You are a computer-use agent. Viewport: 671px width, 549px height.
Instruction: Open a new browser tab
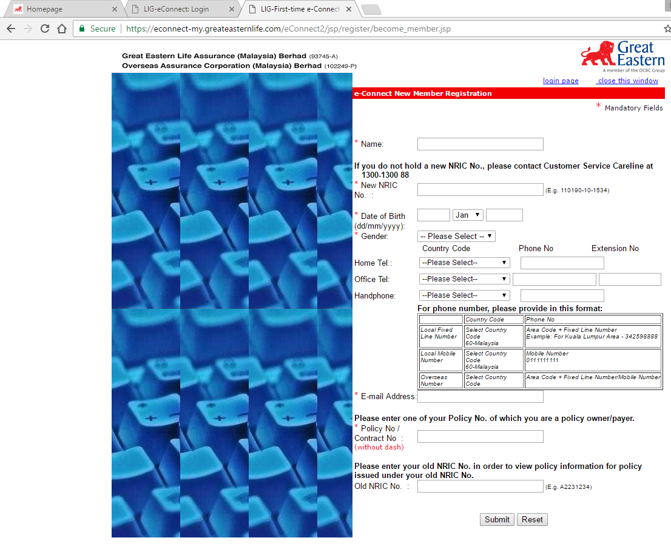371,10
